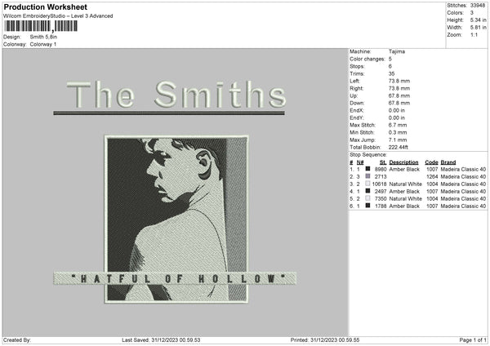The width and height of the screenshot is (490, 346).
Task: Click the Total Bobbin value '222.44ft'
Action: [399, 148]
